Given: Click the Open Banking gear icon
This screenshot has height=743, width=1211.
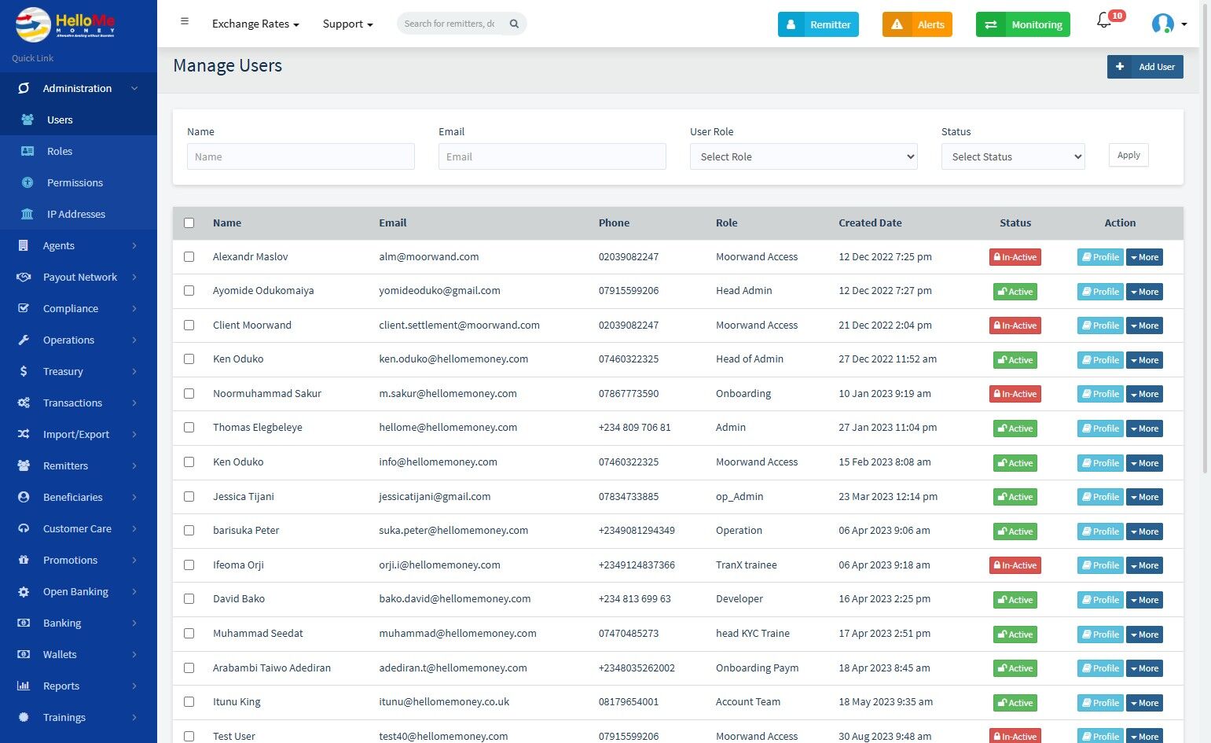Looking at the screenshot, I should [24, 591].
